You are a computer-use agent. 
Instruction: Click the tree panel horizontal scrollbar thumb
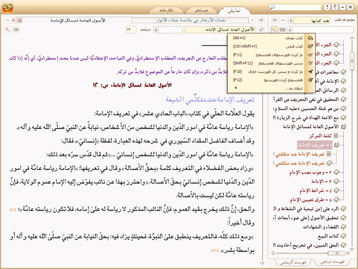tap(337, 253)
